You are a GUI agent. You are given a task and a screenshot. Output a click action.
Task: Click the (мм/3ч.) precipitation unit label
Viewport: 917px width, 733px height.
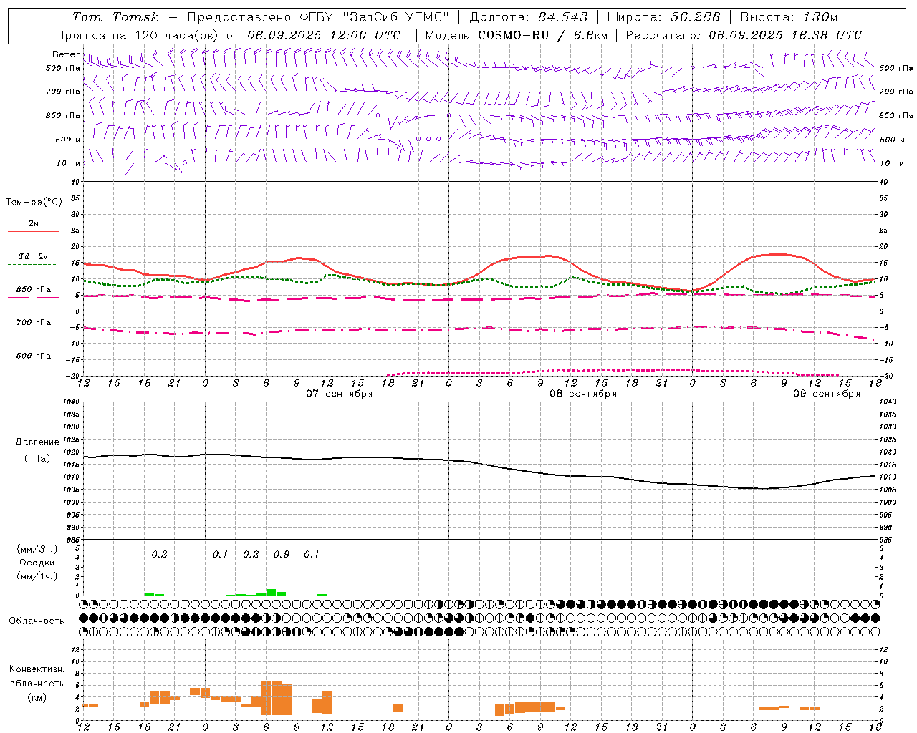37,550
